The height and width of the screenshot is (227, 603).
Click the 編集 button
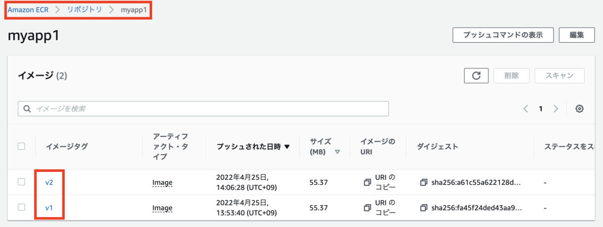576,35
